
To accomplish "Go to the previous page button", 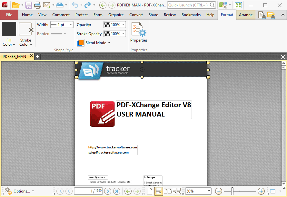I will tap(69, 191).
